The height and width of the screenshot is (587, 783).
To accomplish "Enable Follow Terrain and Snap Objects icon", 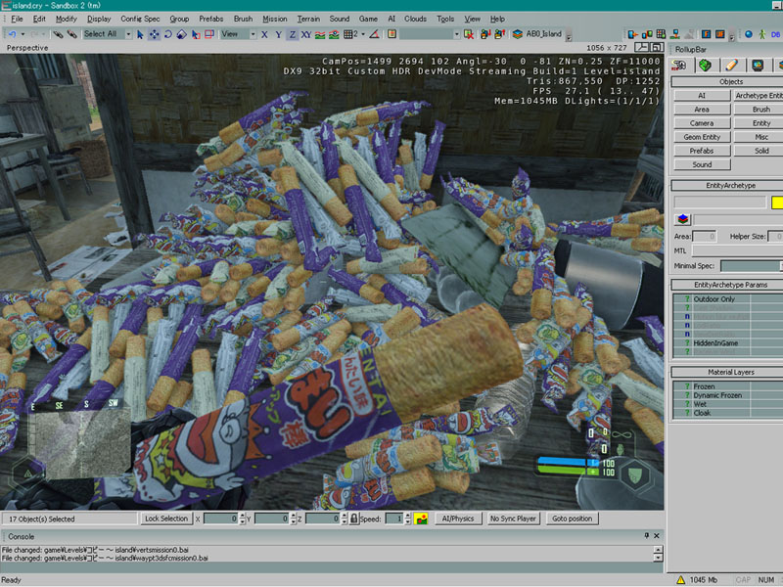I will (x=334, y=34).
